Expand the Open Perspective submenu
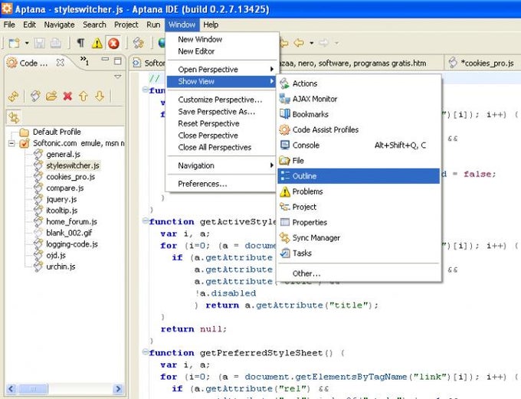This screenshot has width=521, height=399. [221, 70]
